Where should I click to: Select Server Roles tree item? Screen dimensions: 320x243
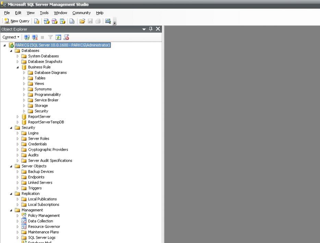pyautogui.click(x=39, y=139)
